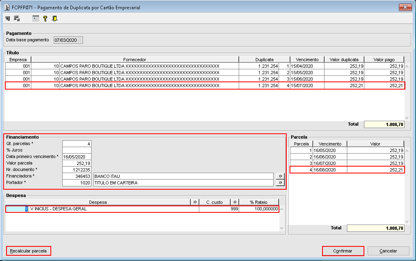The height and width of the screenshot is (261, 416).
Task: Click despesa cell .V INICIUS - DESPESA GERAL
Action: tap(113, 209)
